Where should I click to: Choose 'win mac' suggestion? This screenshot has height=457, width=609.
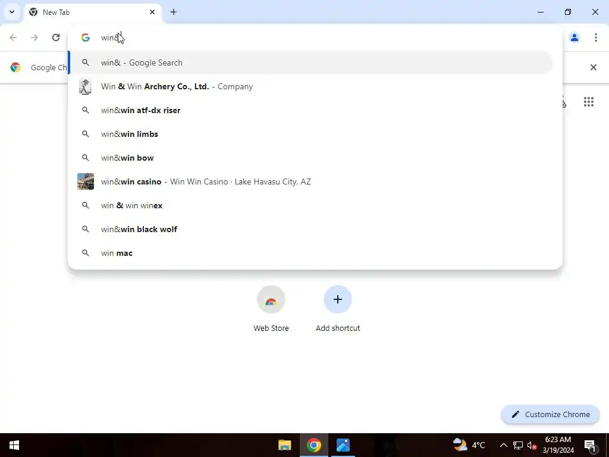tap(310, 253)
